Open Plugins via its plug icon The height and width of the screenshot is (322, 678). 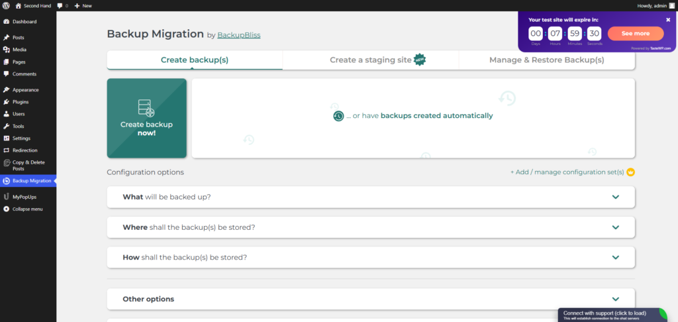(6, 102)
